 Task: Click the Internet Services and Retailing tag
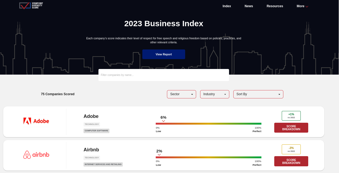pyautogui.click(x=103, y=164)
